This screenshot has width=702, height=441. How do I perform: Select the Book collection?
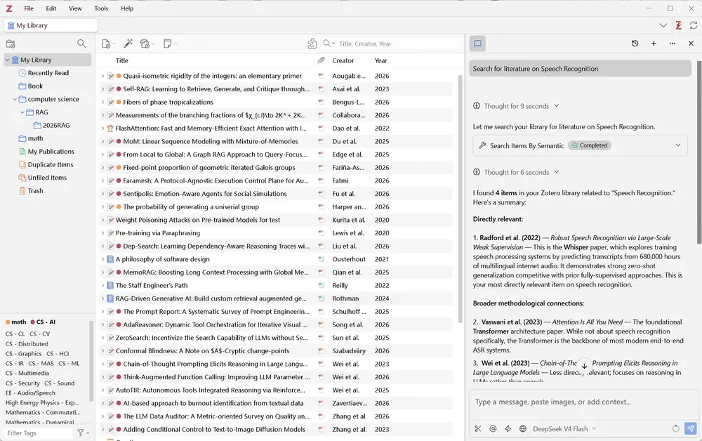click(x=35, y=86)
